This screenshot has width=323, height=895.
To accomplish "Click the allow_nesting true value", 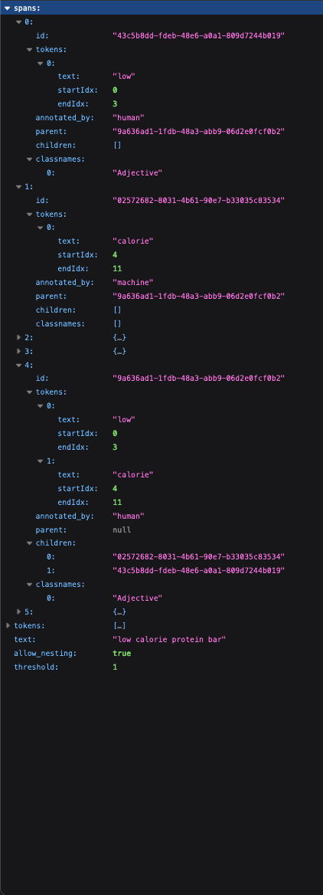I will point(122,653).
